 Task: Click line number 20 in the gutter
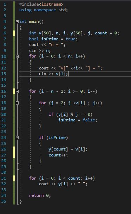[4, 114]
